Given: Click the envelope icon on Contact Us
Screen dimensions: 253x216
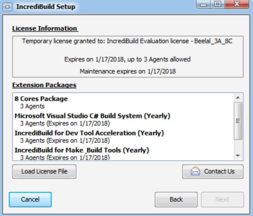Looking at the screenshot, I should 196,172.
